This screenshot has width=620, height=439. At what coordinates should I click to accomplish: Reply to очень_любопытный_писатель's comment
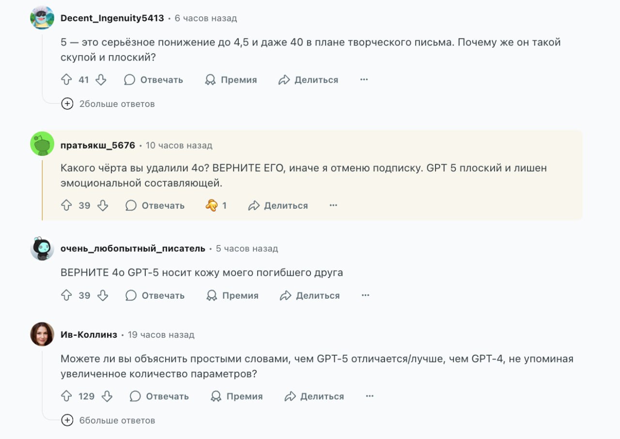pos(155,296)
